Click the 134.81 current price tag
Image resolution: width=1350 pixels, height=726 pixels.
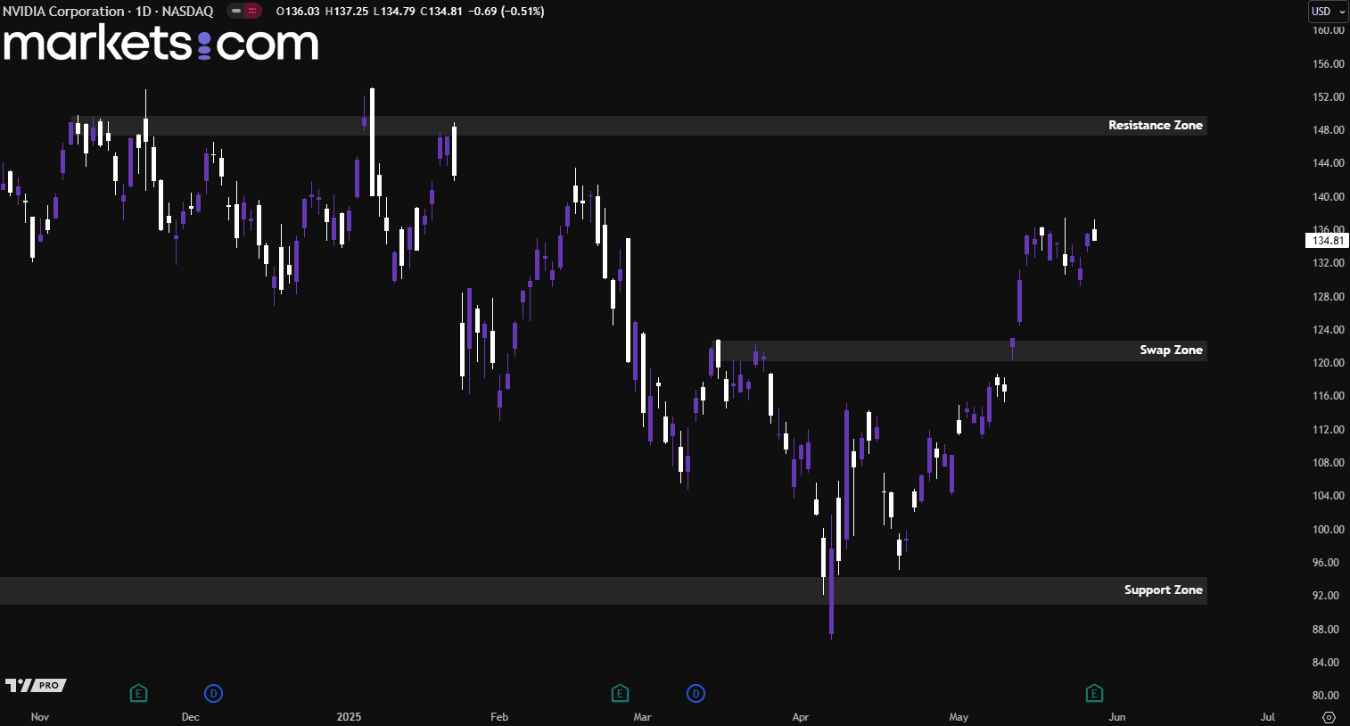pyautogui.click(x=1327, y=241)
